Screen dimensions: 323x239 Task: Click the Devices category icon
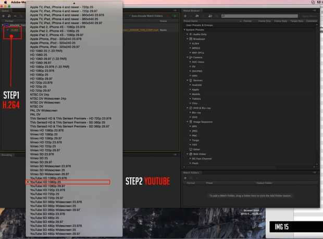tap(191, 81)
